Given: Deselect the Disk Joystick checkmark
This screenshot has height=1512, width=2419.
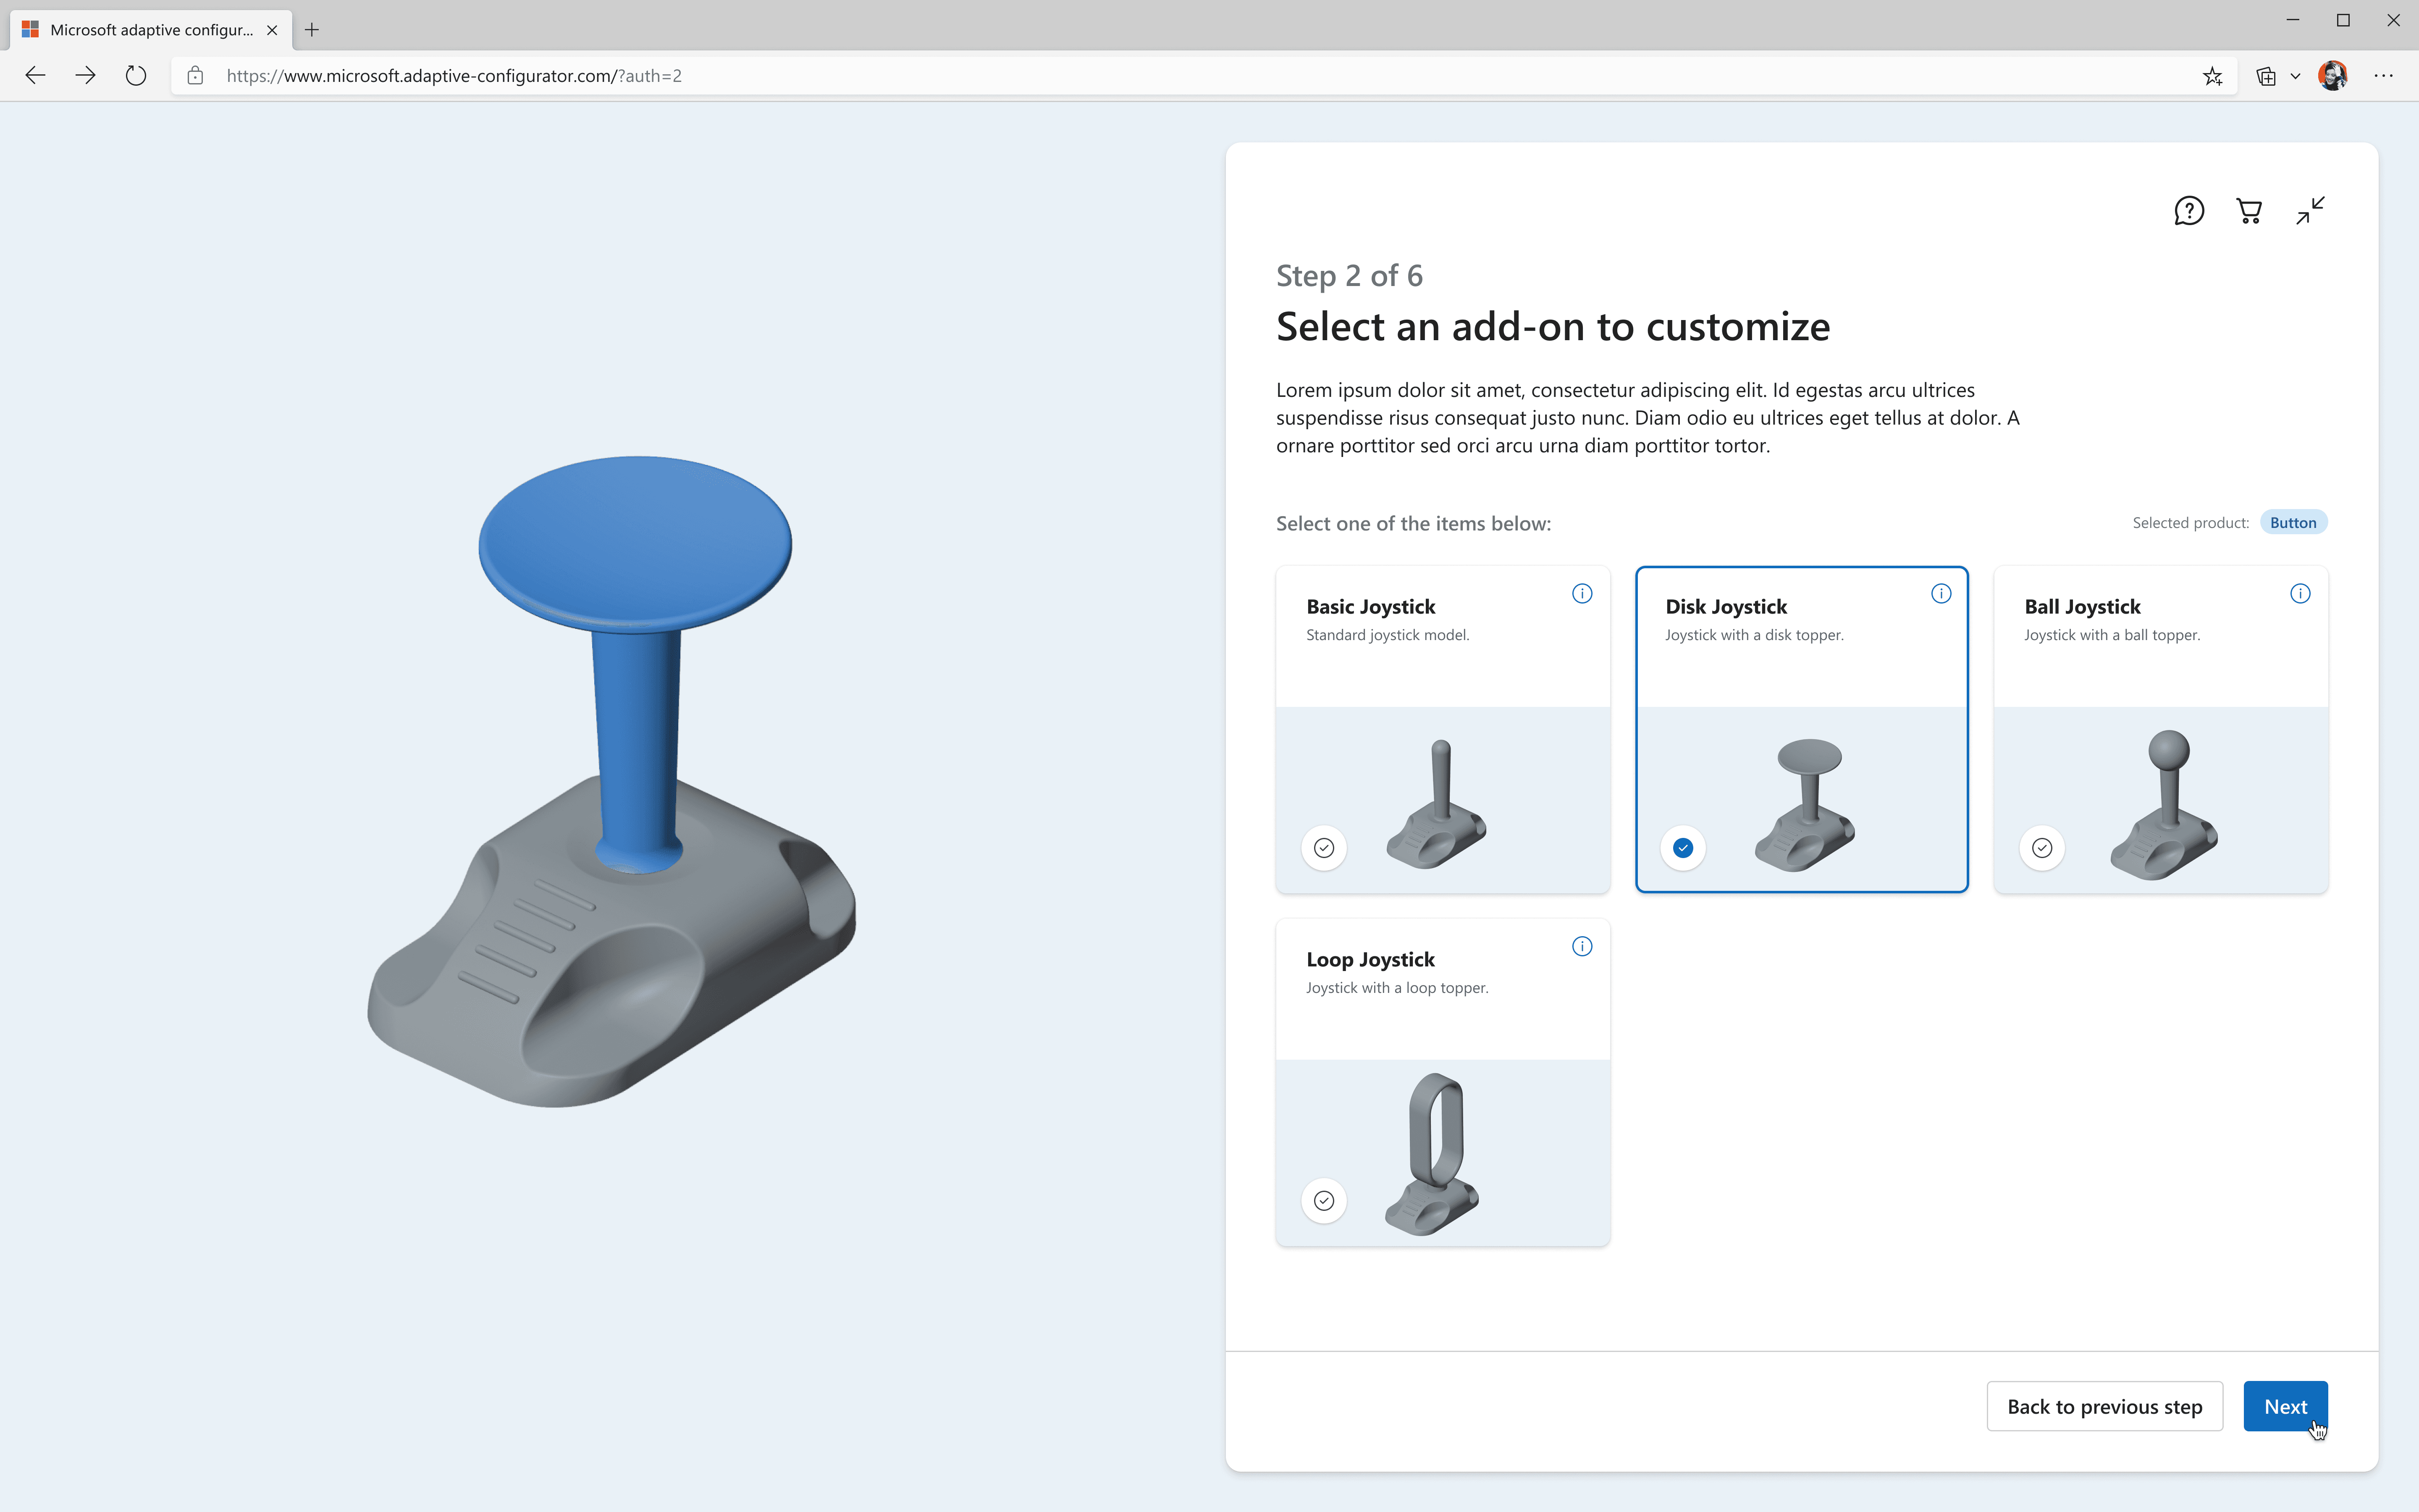Looking at the screenshot, I should 1683,848.
